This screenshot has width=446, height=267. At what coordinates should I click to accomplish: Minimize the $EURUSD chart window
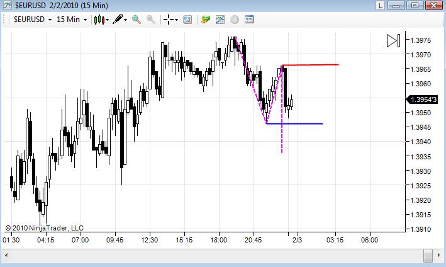coord(396,5)
